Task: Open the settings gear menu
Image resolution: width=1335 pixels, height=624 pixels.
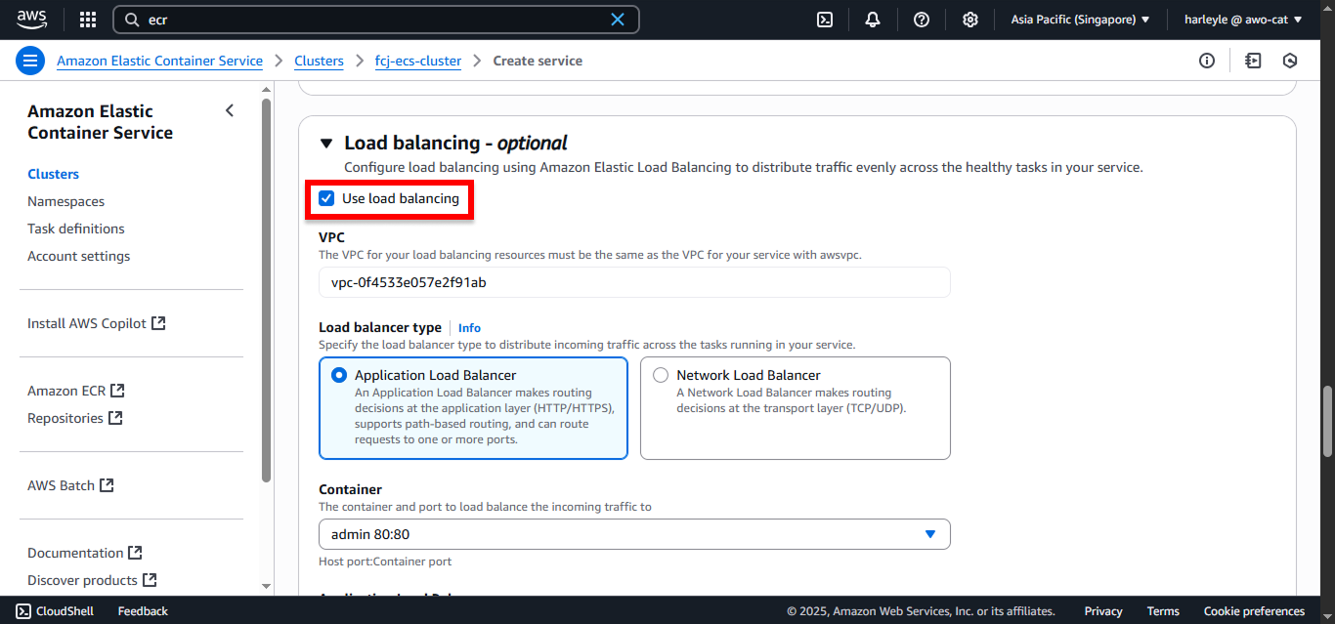Action: (969, 20)
